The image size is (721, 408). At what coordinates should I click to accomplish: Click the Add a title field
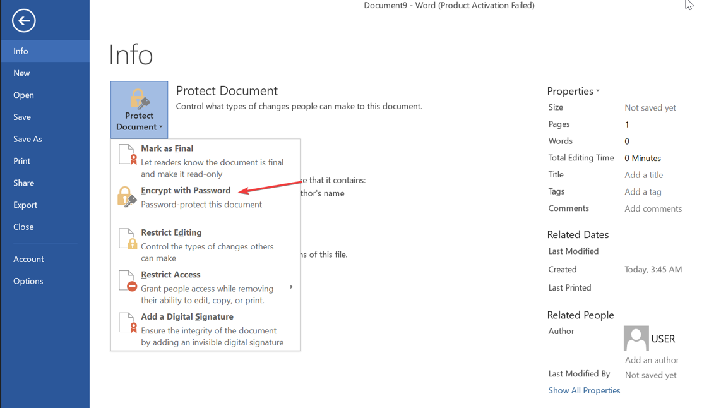click(643, 175)
